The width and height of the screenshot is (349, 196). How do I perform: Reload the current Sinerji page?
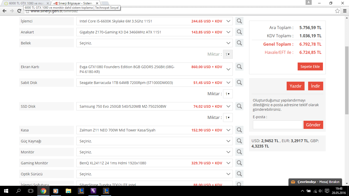pos(19,11)
